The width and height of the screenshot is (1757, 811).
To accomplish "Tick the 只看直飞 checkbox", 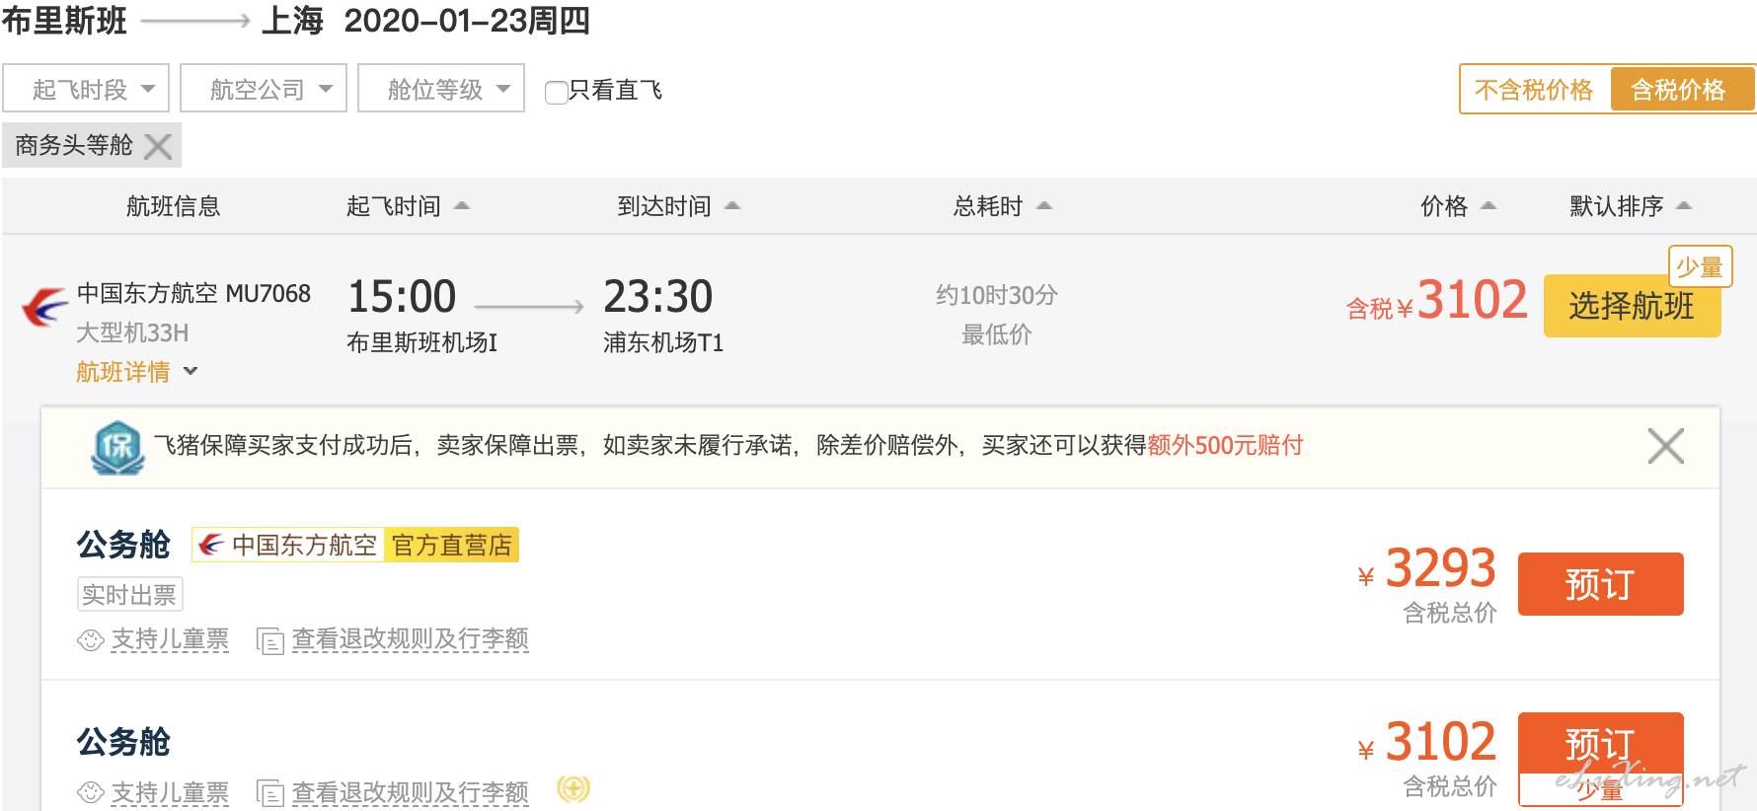I will pyautogui.click(x=556, y=92).
